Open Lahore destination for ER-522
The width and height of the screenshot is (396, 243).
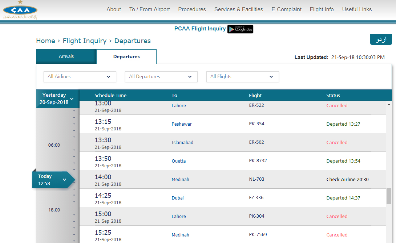point(178,105)
